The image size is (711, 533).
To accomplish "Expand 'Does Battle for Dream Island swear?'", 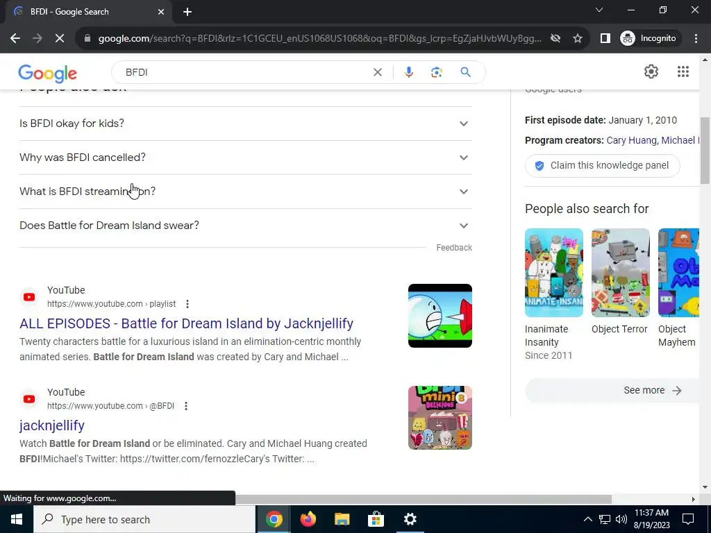I will pos(245,226).
